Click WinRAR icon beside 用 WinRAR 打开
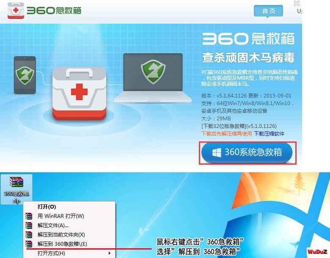 coord(29,216)
